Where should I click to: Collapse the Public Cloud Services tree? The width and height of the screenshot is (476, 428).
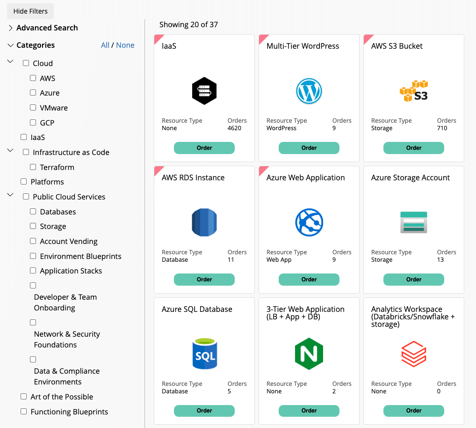coord(10,194)
